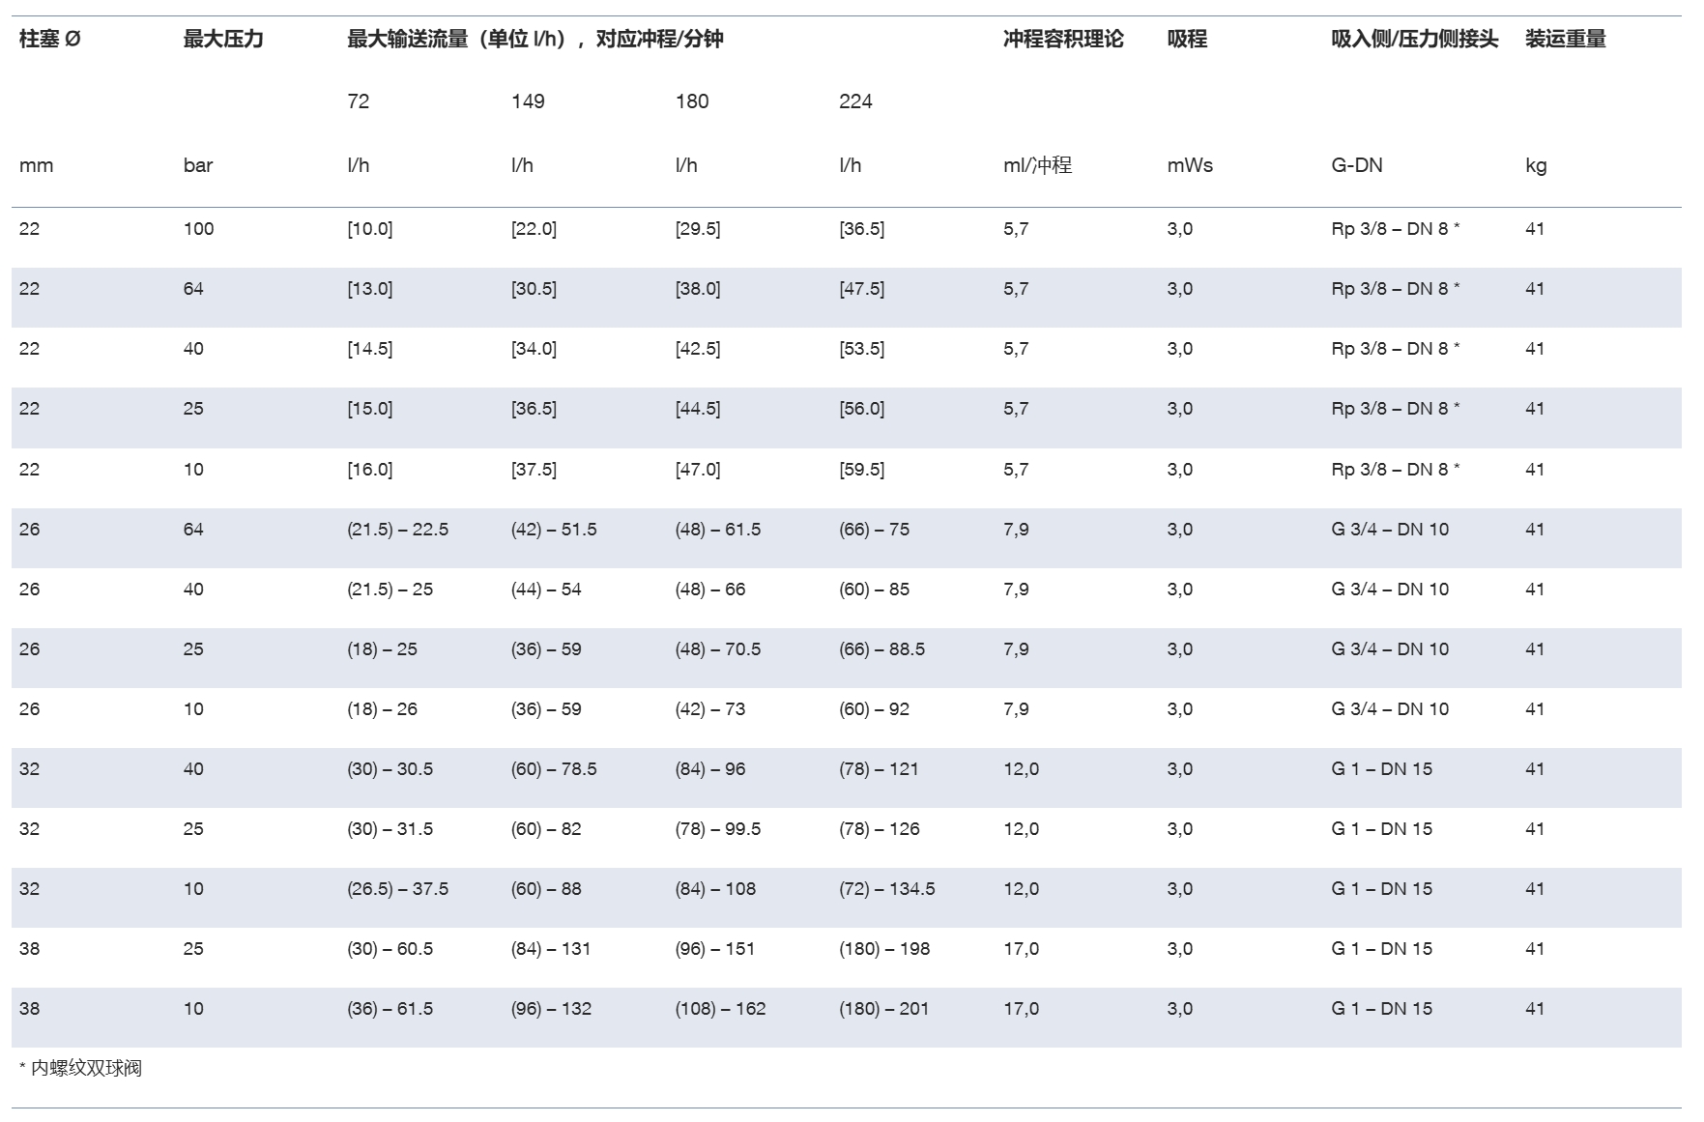
Task: Select the [22.0] flow value cell
Action: pyautogui.click(x=534, y=229)
